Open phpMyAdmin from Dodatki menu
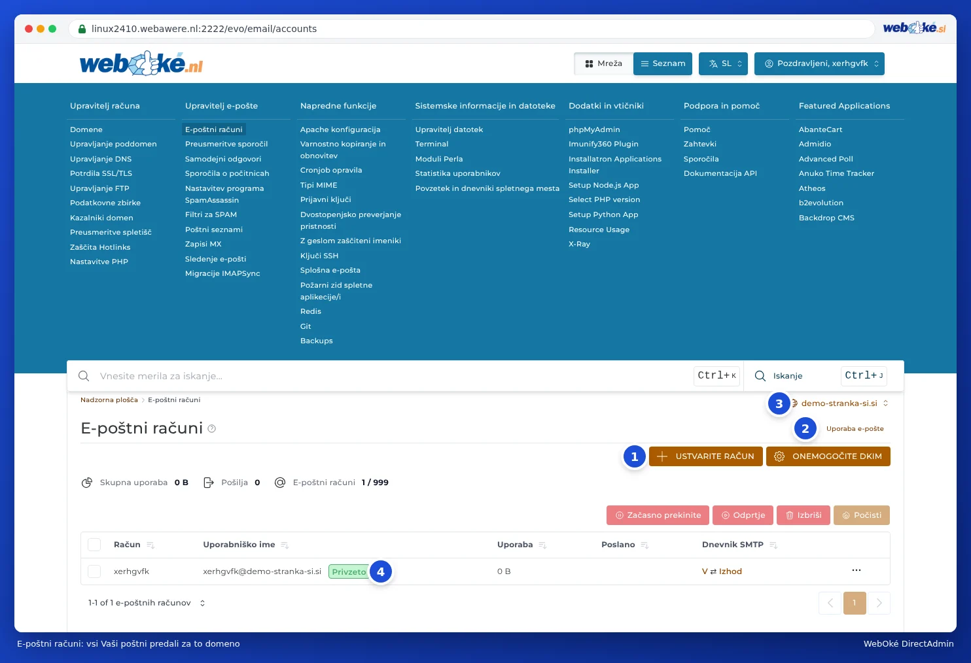Image resolution: width=971 pixels, height=663 pixels. pyautogui.click(x=594, y=129)
